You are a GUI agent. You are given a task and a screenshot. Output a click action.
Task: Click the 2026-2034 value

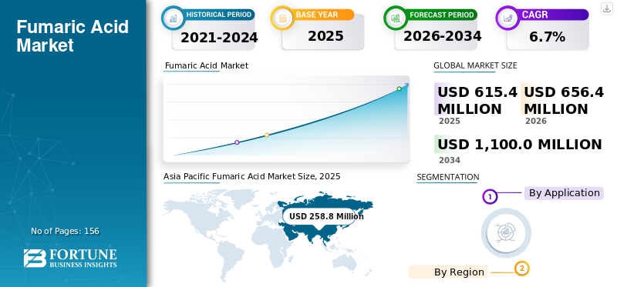pos(442,36)
